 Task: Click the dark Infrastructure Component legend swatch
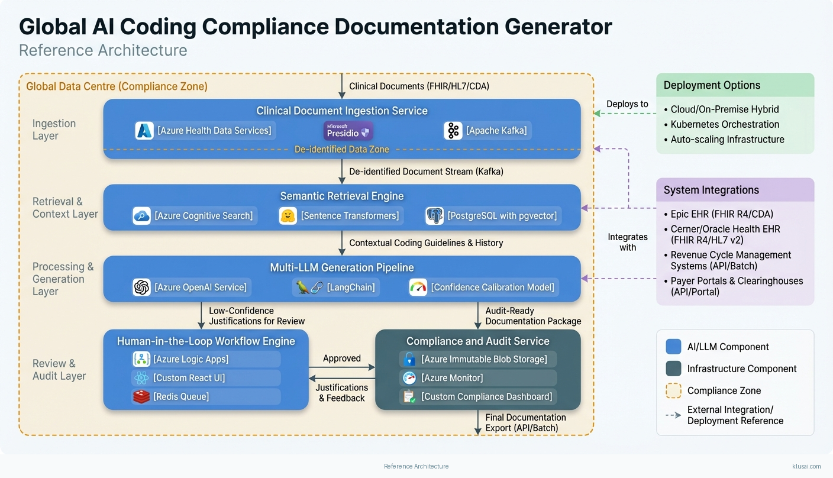pyautogui.click(x=673, y=369)
